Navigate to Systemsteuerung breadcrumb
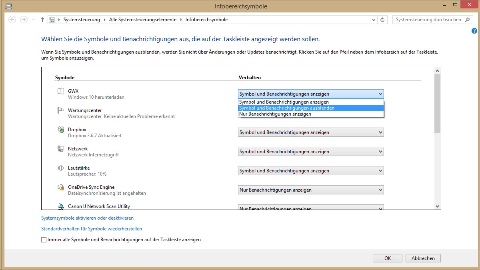Image resolution: width=480 pixels, height=270 pixels. coord(82,20)
